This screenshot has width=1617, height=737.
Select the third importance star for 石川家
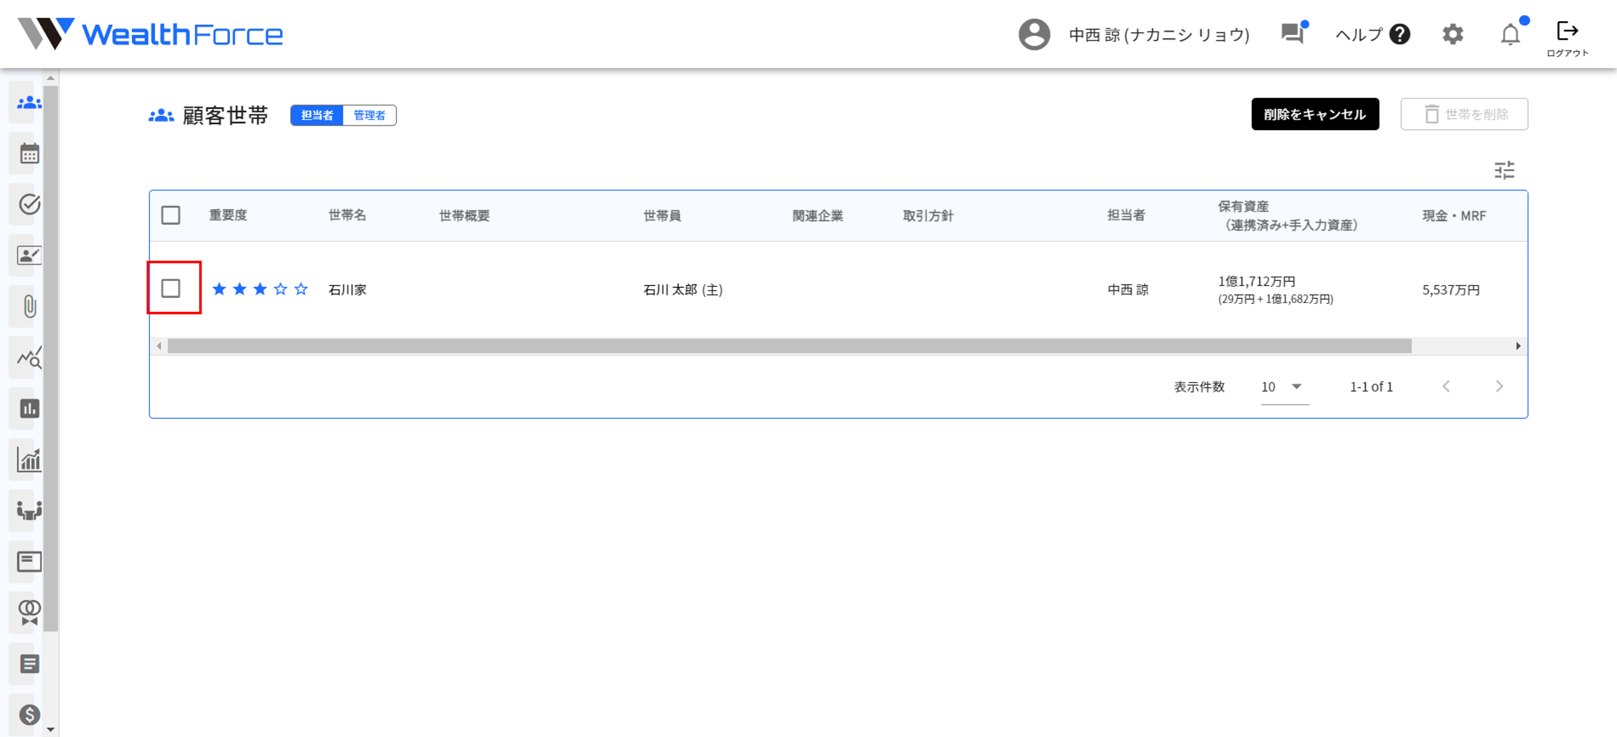point(260,289)
